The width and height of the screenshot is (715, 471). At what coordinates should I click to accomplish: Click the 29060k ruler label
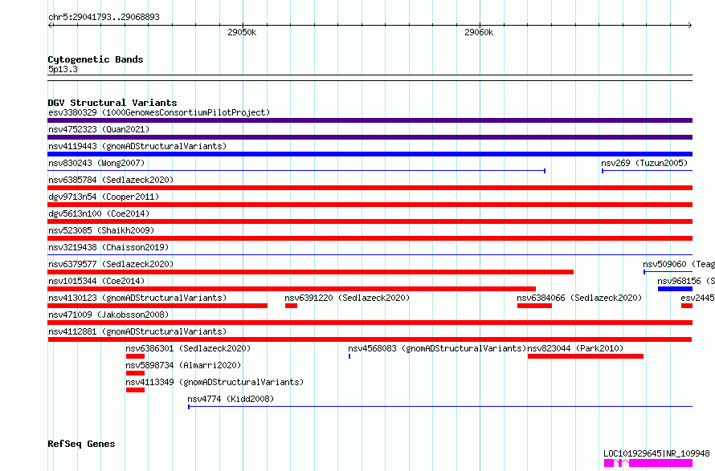click(479, 32)
